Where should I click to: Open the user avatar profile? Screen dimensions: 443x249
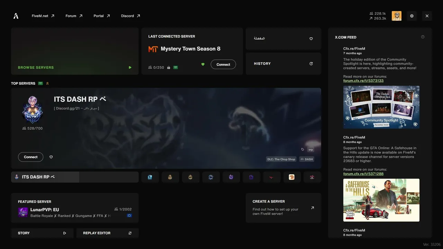pyautogui.click(x=397, y=16)
